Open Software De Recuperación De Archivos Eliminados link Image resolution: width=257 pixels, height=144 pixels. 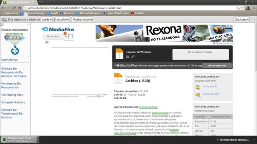point(14,72)
